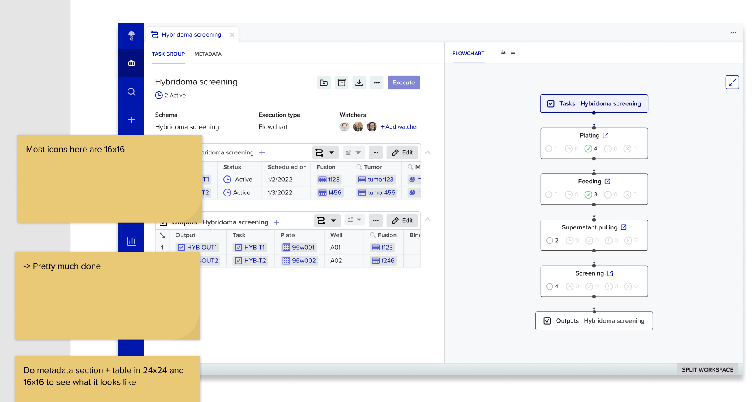
Task: Open the f456 fusion link
Action: tap(330, 193)
